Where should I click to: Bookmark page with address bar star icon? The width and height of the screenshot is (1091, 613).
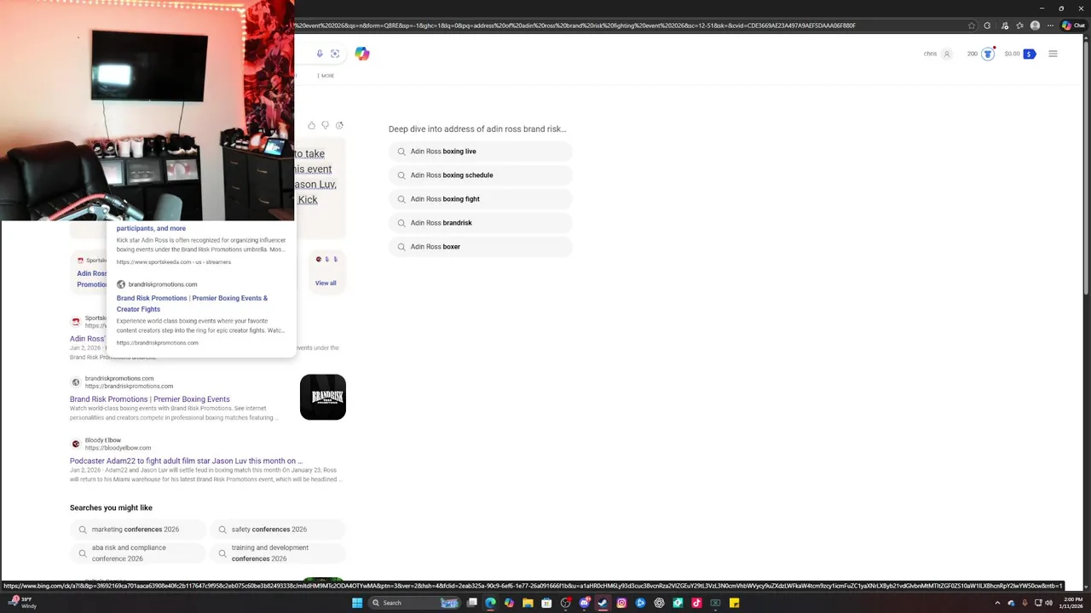[972, 26]
